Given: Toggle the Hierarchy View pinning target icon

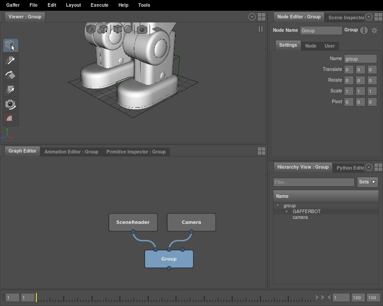Looking at the screenshot, I should point(369,167).
